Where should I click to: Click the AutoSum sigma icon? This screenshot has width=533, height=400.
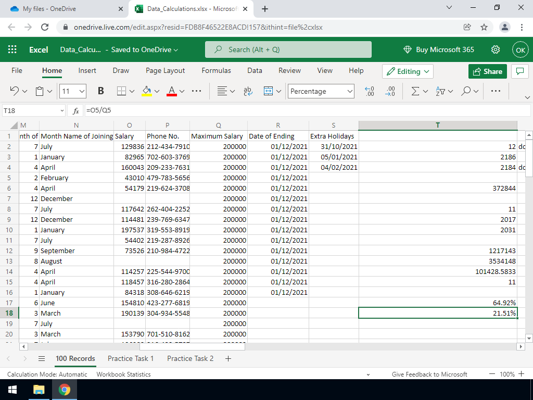415,91
